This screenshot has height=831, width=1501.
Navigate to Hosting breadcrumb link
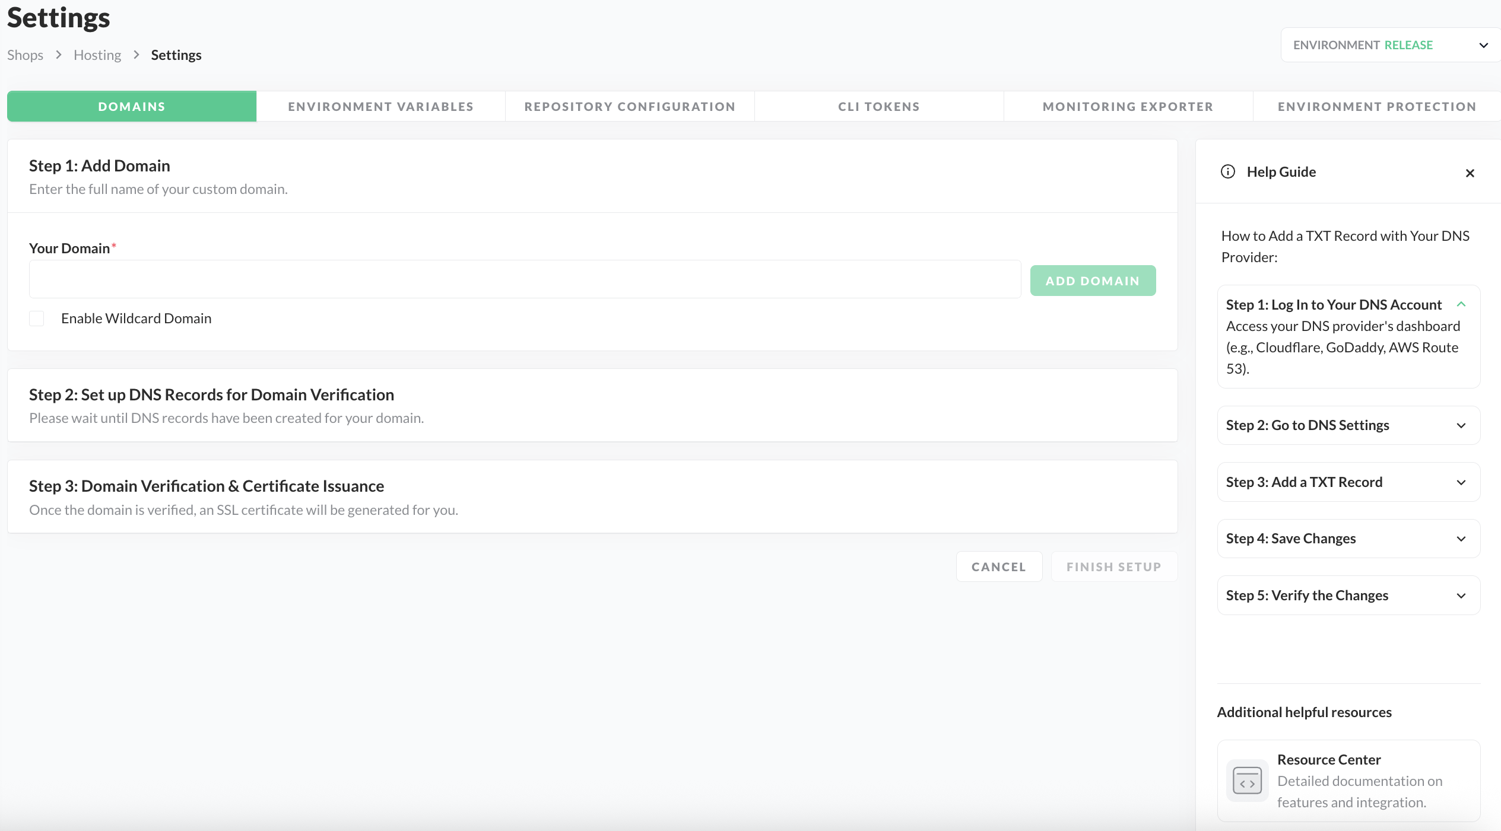97,55
